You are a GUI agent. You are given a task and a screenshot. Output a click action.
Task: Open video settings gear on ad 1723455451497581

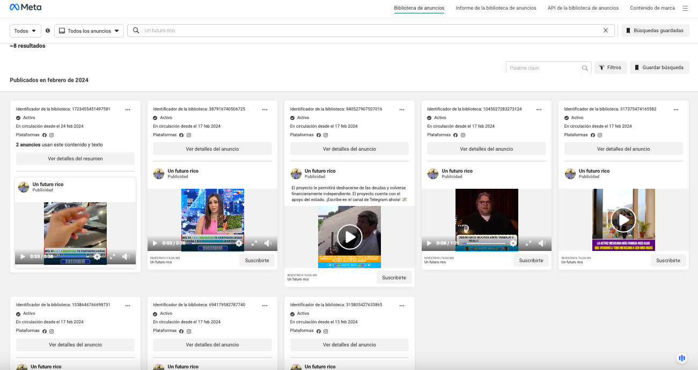coord(97,257)
